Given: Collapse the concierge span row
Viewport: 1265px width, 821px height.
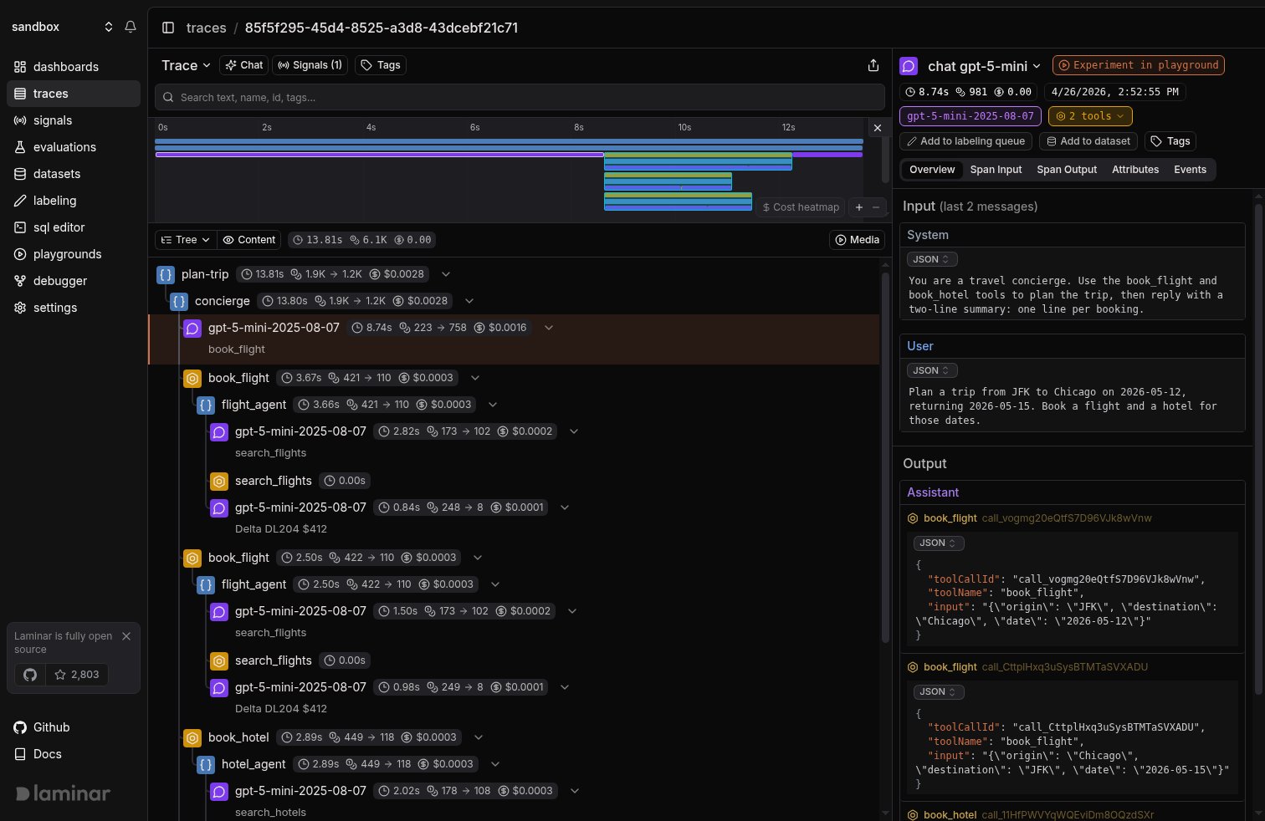Looking at the screenshot, I should (x=469, y=301).
